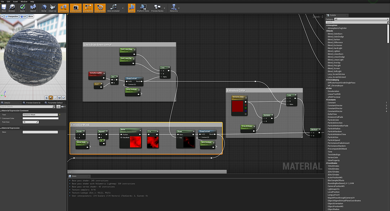The image size is (390, 211).
Task: Open Browse to find asset in content browser
Action: pos(12,8)
